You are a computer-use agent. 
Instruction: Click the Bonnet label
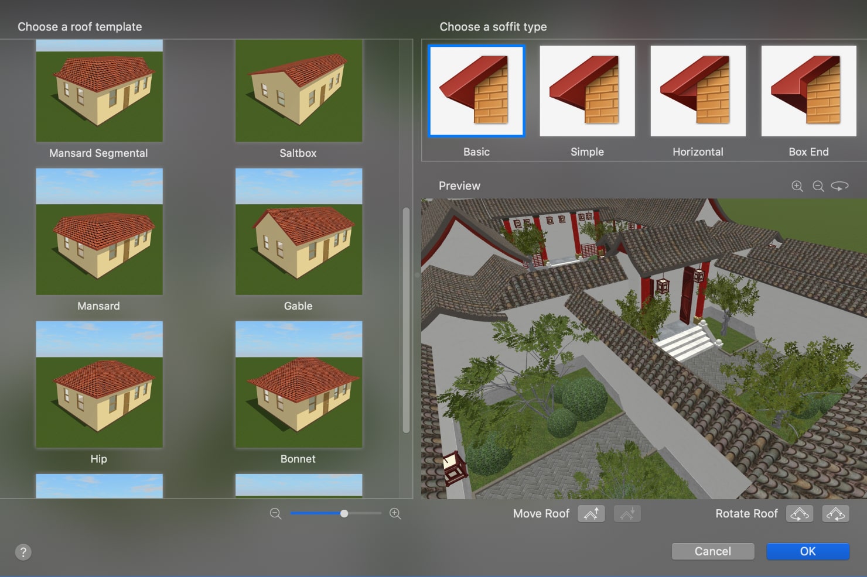pyautogui.click(x=298, y=459)
